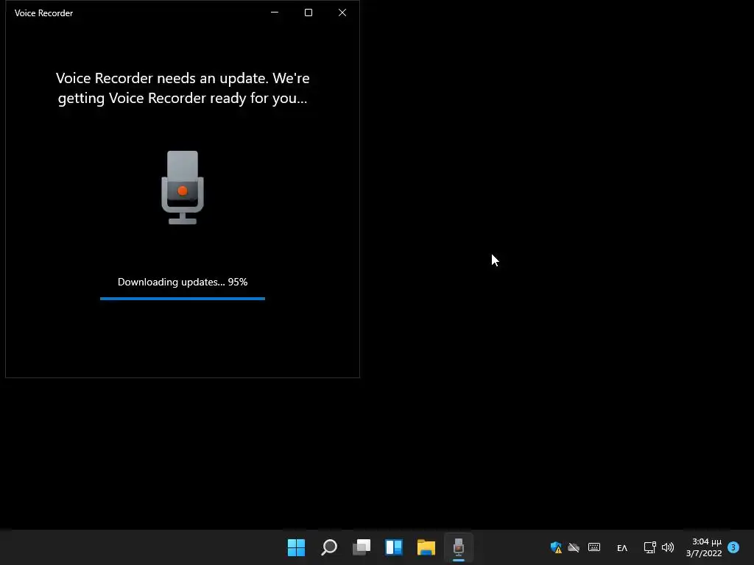Click the OneDrive cloud tray icon
Screen dimensions: 754x565
click(x=574, y=547)
